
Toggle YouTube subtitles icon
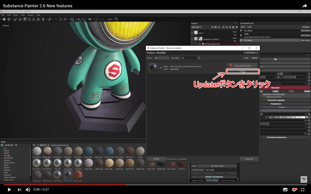click(x=285, y=190)
